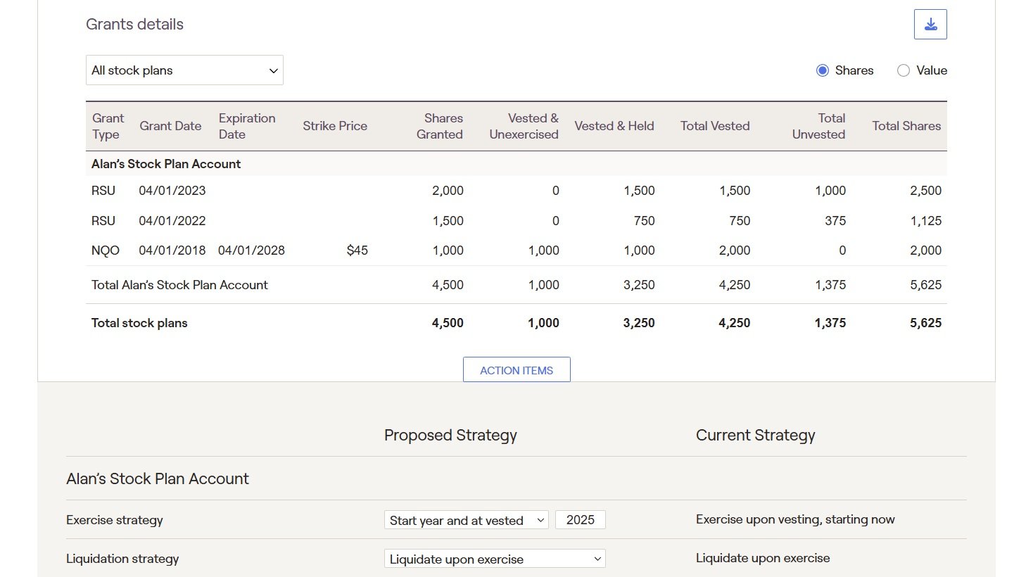The width and height of the screenshot is (1026, 577).
Task: Click the Vested & Held column header
Action: click(614, 126)
